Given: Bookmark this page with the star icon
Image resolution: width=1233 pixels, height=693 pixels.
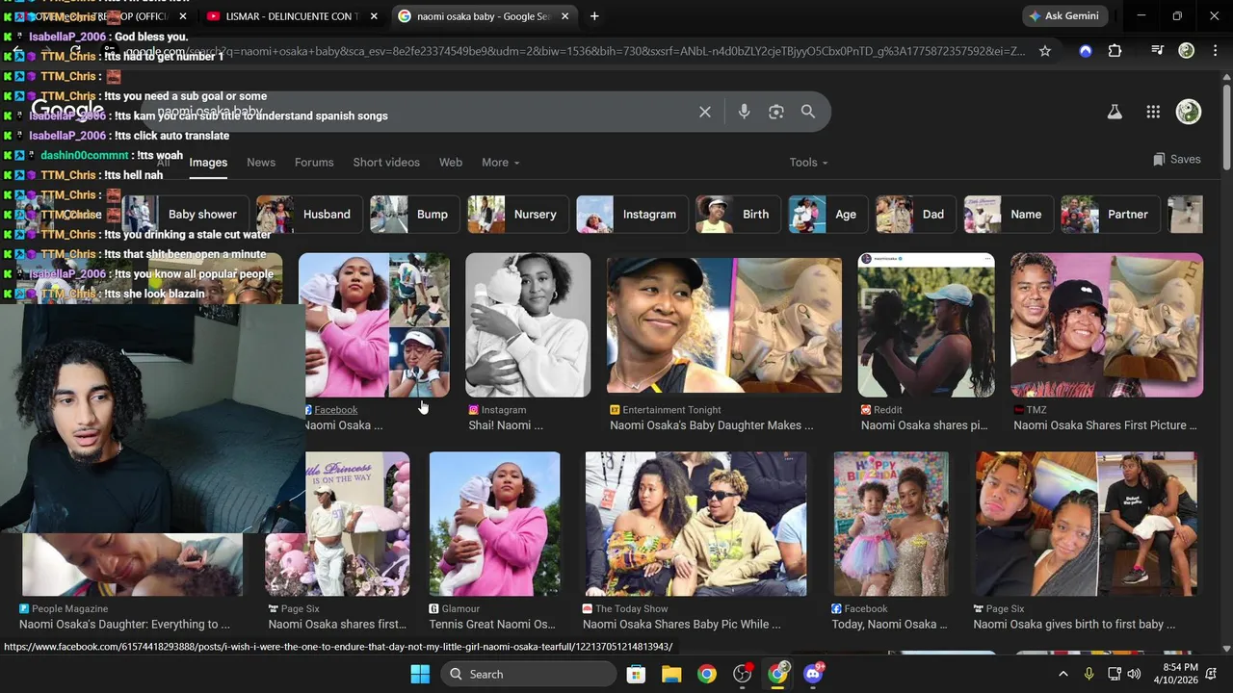Looking at the screenshot, I should (1045, 51).
